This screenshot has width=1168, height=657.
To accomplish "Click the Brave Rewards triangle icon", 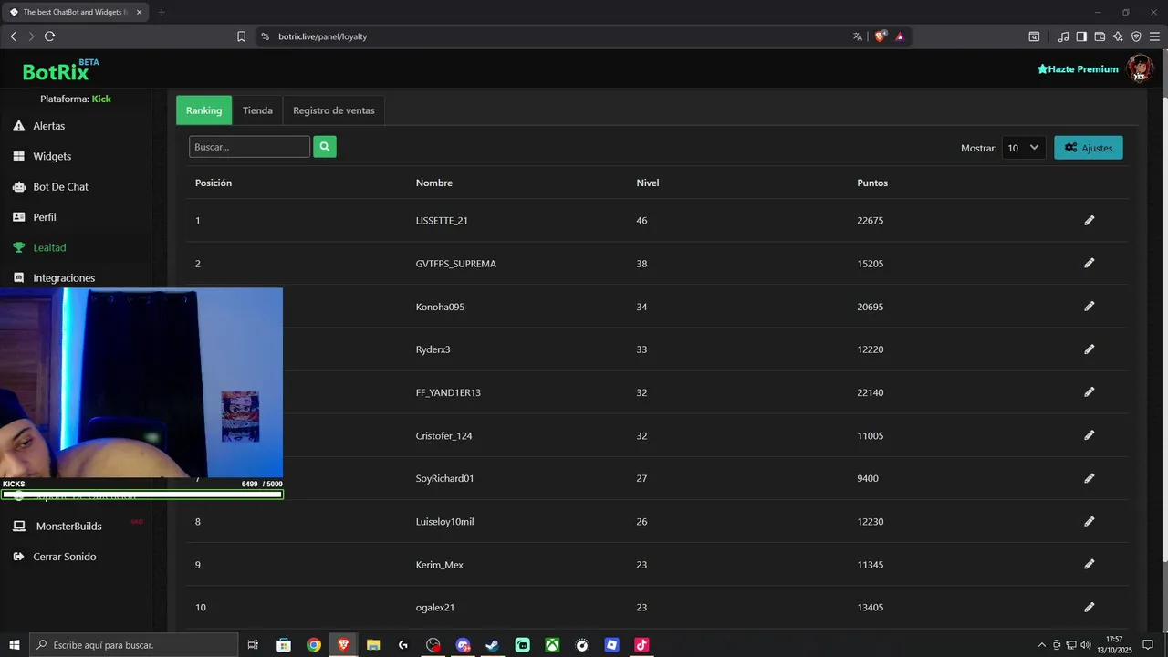I will [x=900, y=36].
